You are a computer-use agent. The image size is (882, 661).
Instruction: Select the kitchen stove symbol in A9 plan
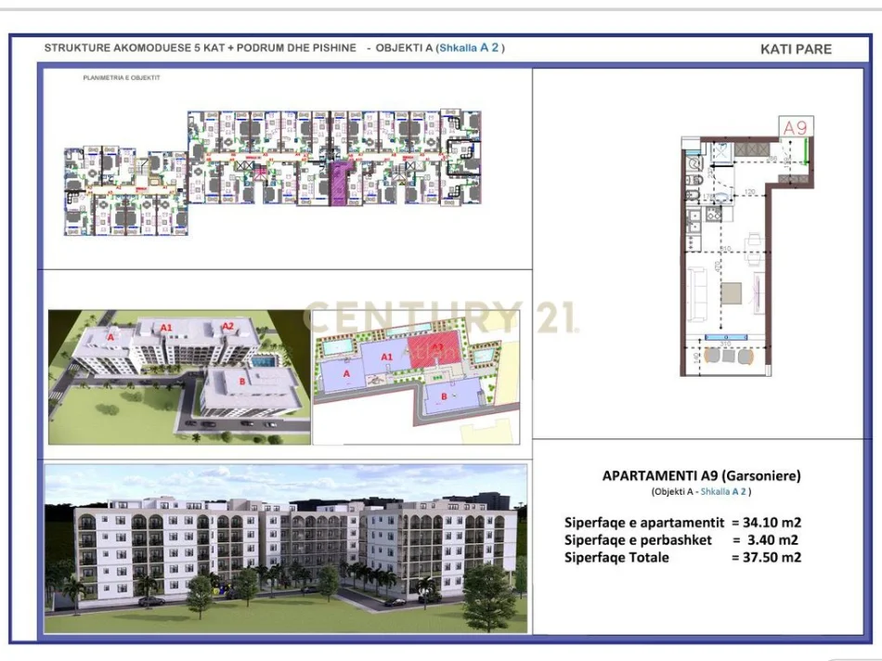point(713,214)
